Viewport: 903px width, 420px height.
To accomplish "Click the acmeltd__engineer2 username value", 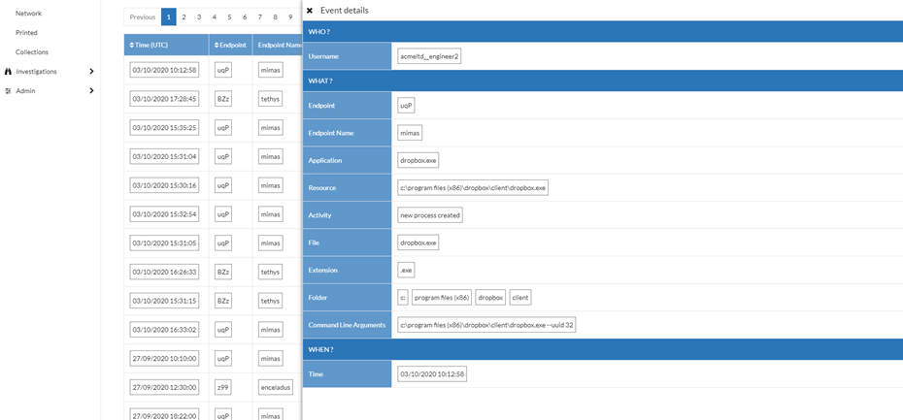I will pos(429,56).
